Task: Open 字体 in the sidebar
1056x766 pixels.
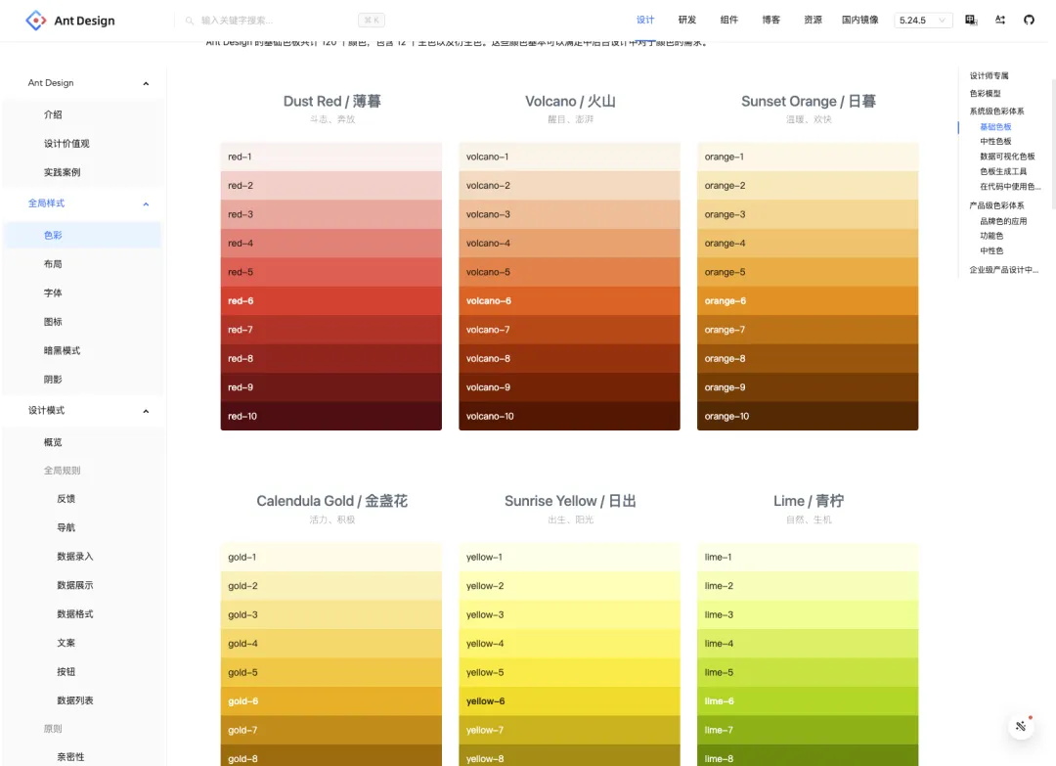Action: (x=82, y=293)
